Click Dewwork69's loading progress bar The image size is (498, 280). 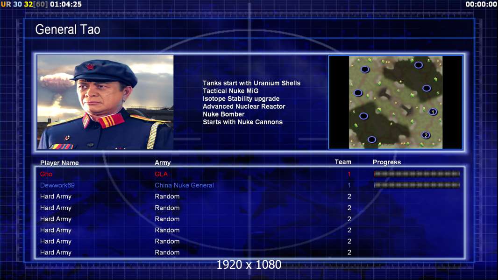point(417,185)
